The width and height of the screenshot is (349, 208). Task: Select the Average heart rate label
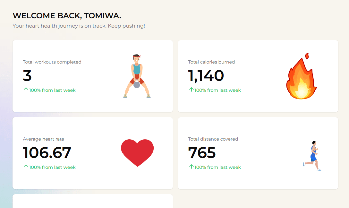[x=43, y=139]
